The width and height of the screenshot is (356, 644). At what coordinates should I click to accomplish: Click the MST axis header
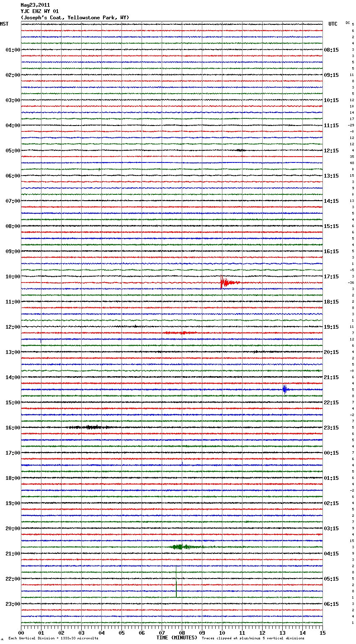[x=4, y=24]
